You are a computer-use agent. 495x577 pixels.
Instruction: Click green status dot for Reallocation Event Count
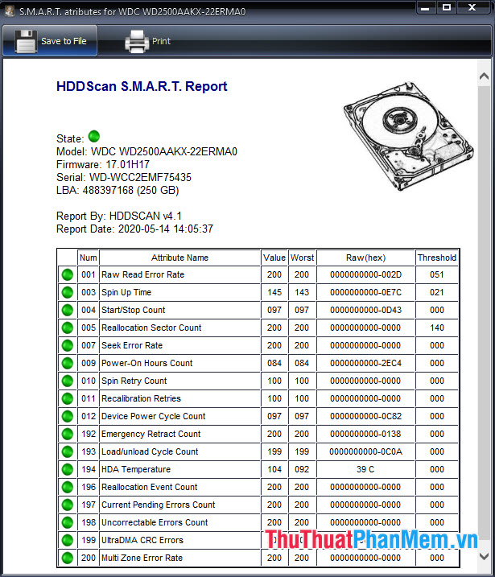(x=68, y=487)
